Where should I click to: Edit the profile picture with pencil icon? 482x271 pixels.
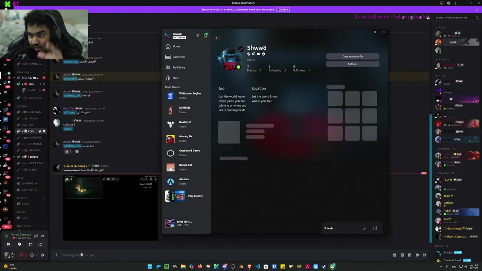coord(241,49)
